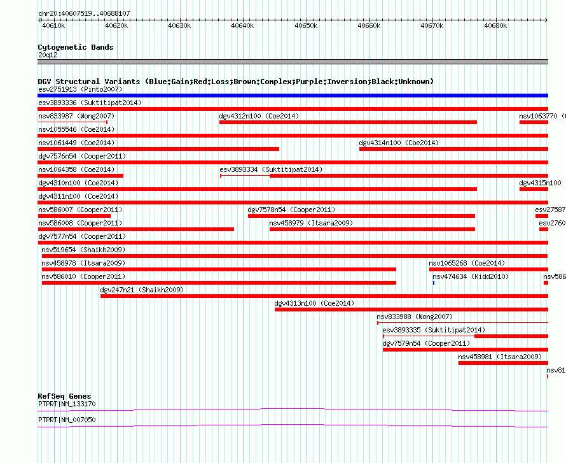Click the Cytogenetic Bands track title
566x463 pixels.
click(x=76, y=47)
